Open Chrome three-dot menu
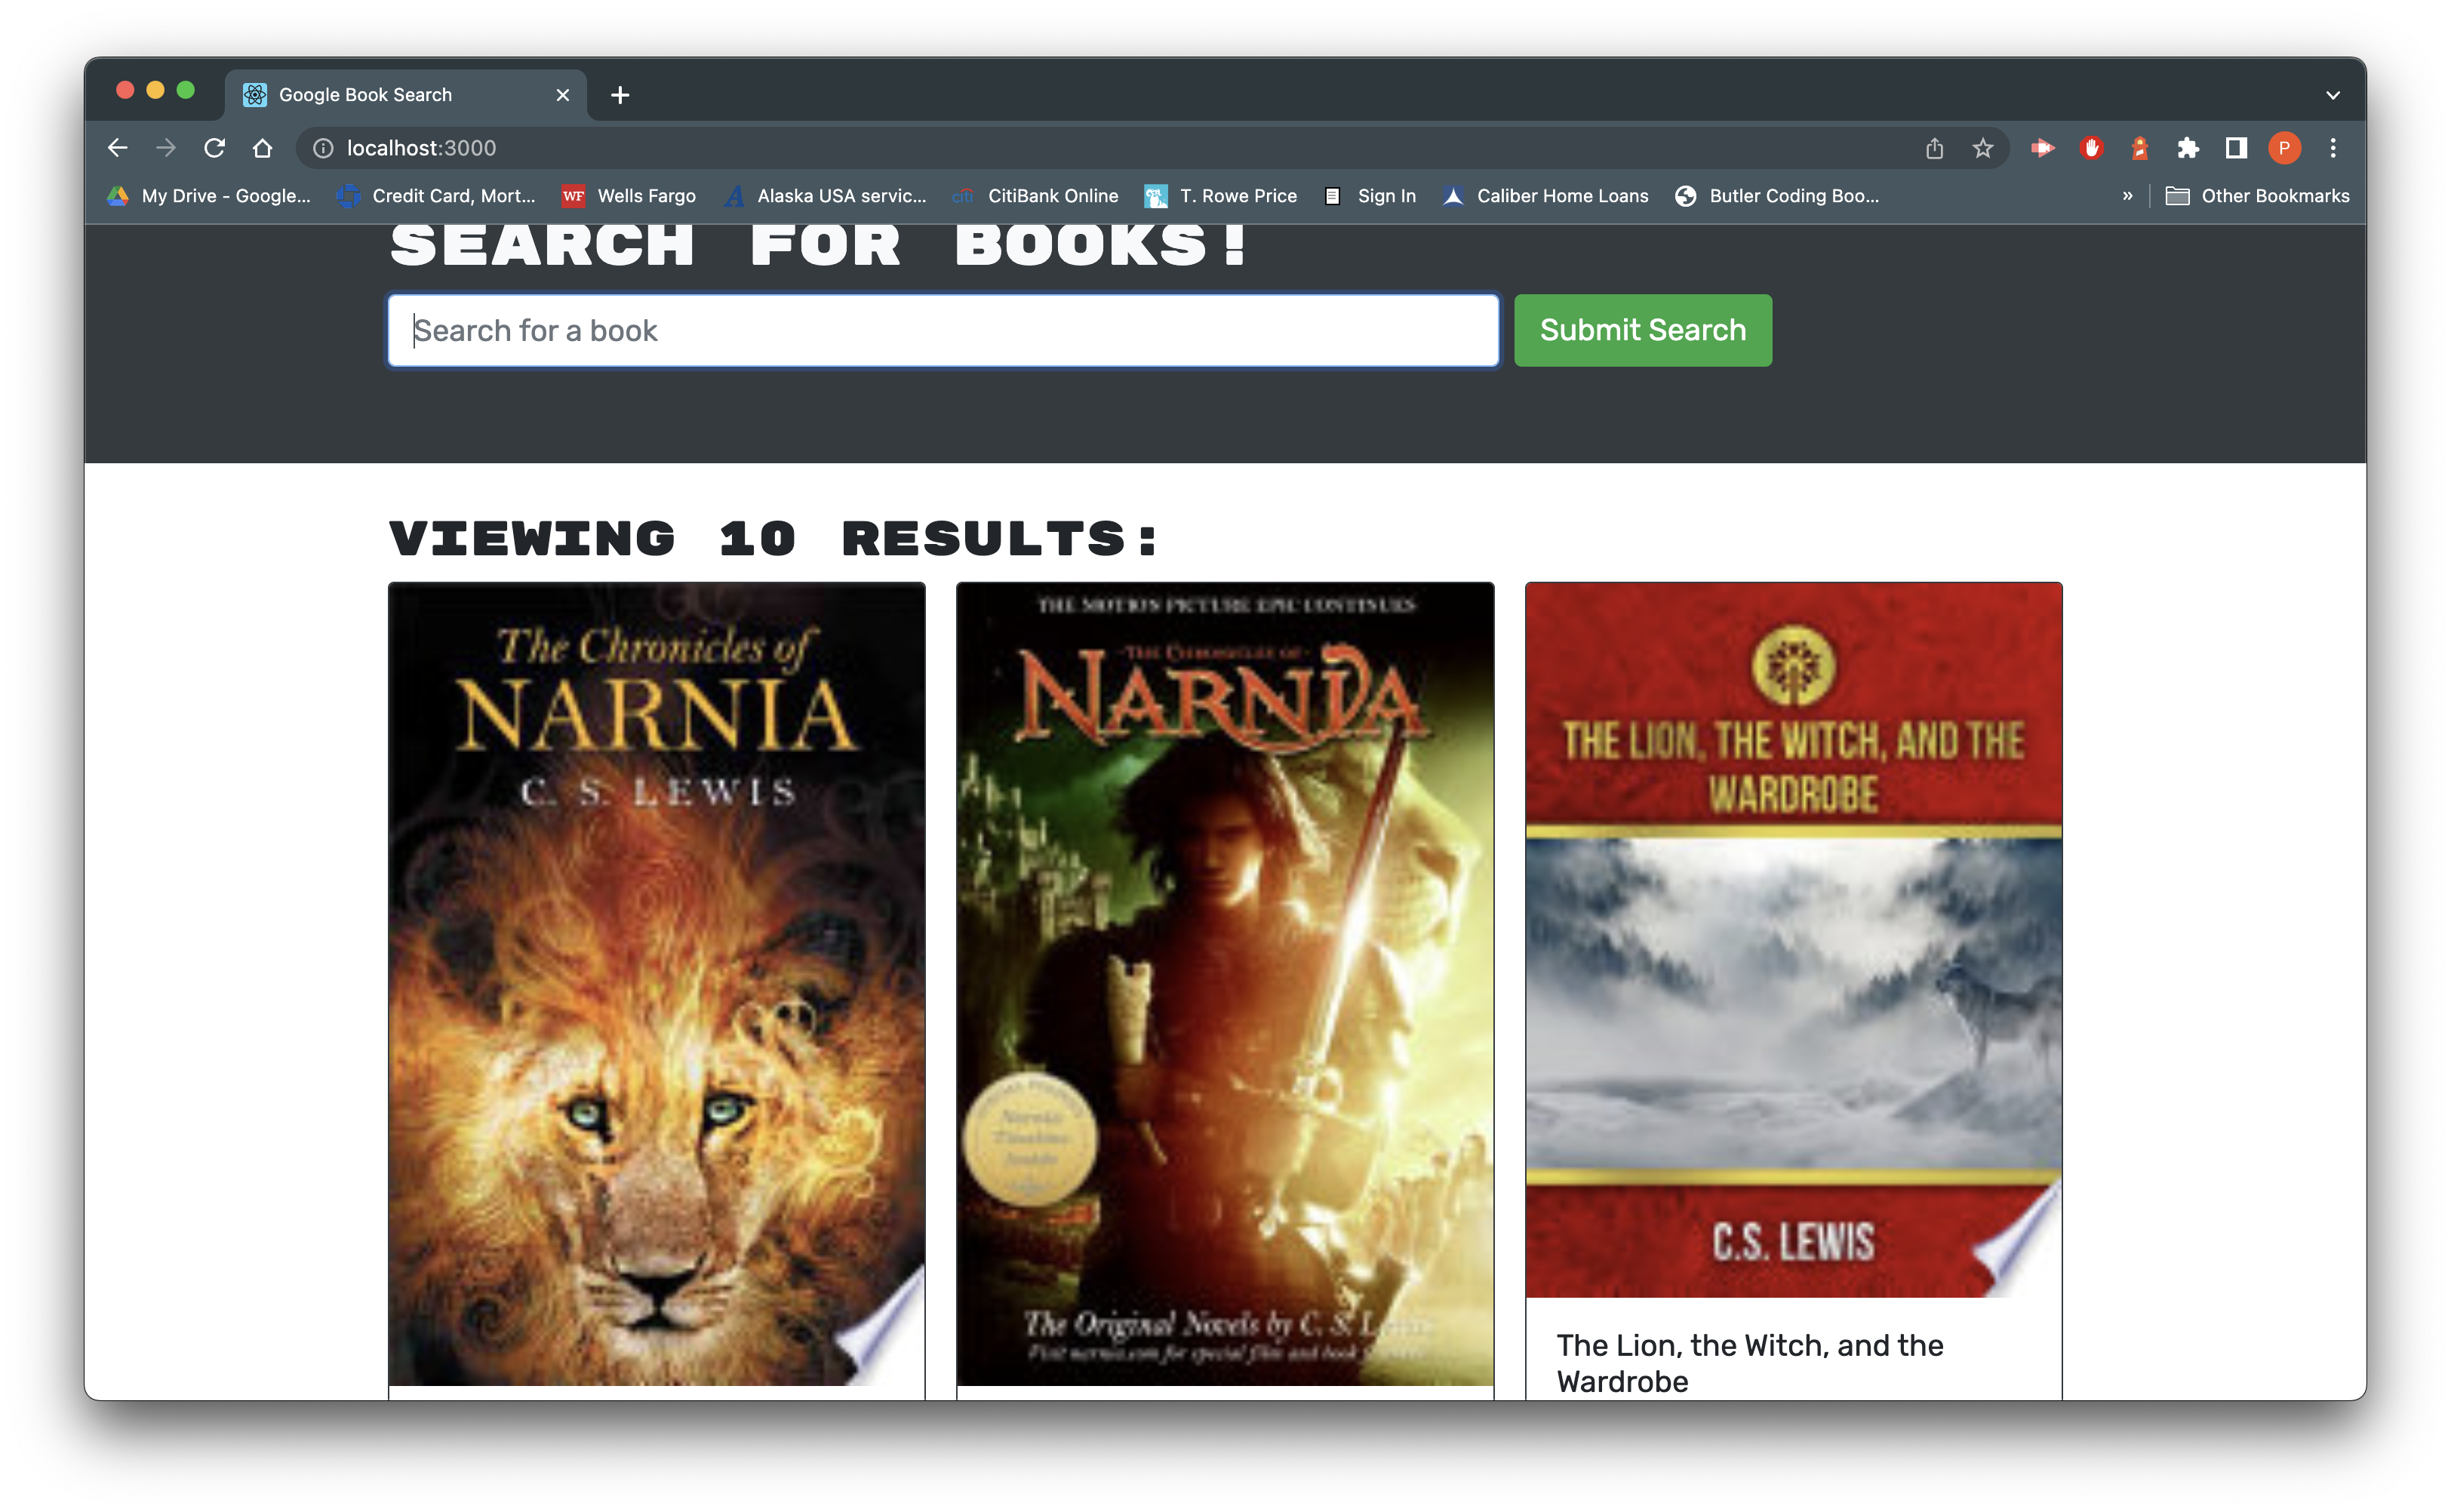This screenshot has width=2451, height=1512. 2333,148
